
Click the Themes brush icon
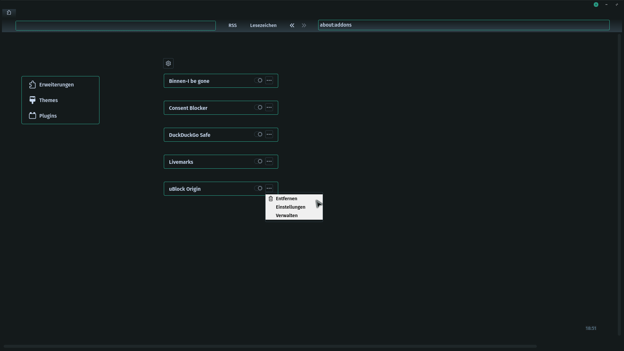tap(32, 100)
